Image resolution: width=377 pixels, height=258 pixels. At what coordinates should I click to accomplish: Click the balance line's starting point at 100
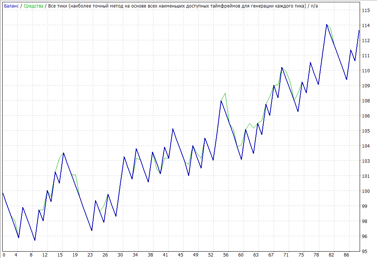(3, 193)
